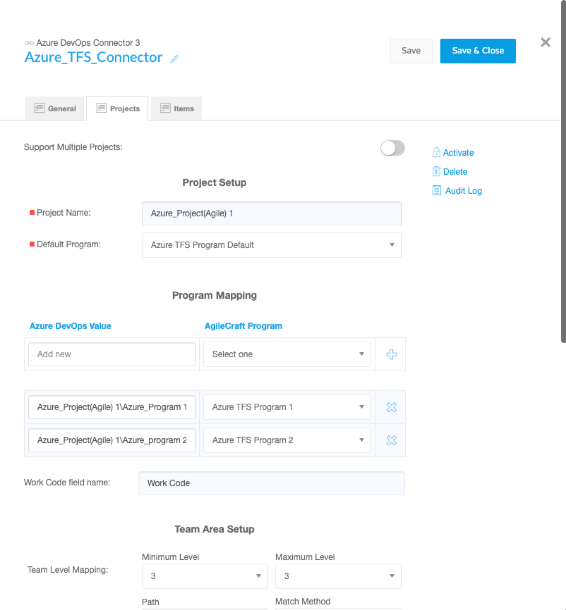Remove the Azure_program 2 mapping row
The width and height of the screenshot is (566, 610).
391,440
